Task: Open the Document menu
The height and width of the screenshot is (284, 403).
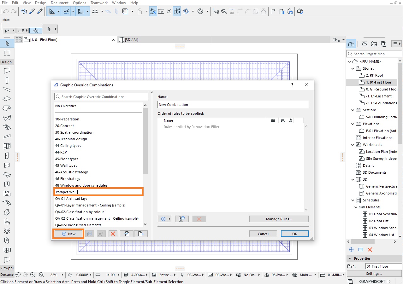Action: (60, 3)
